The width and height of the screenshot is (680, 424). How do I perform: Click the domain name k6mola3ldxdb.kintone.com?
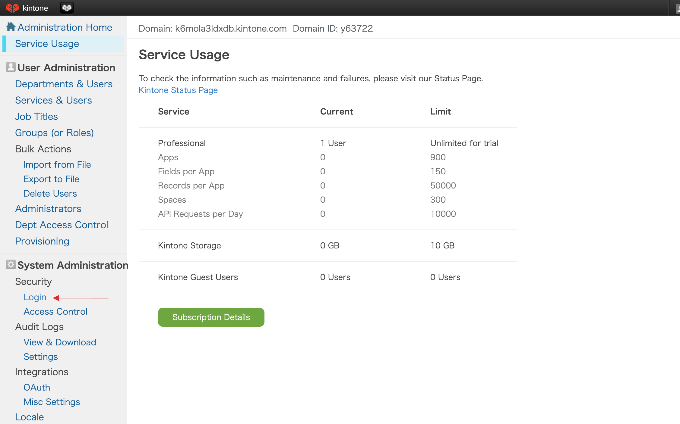click(x=231, y=28)
